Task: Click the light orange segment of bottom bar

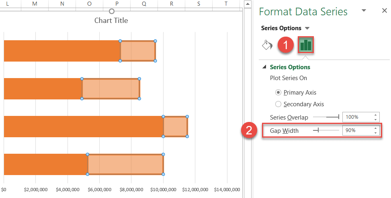Action: coord(125,164)
